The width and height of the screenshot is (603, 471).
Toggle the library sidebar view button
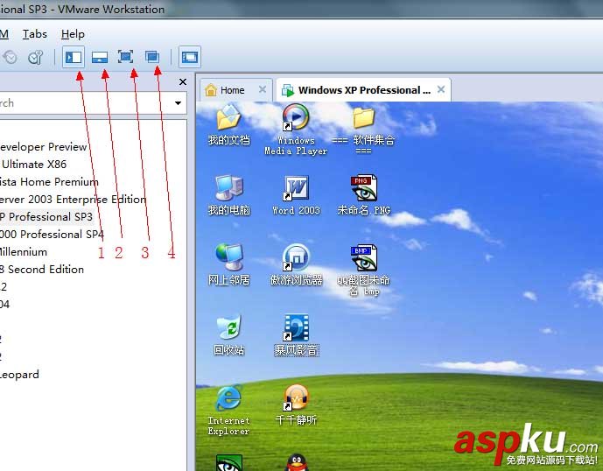[x=74, y=57]
